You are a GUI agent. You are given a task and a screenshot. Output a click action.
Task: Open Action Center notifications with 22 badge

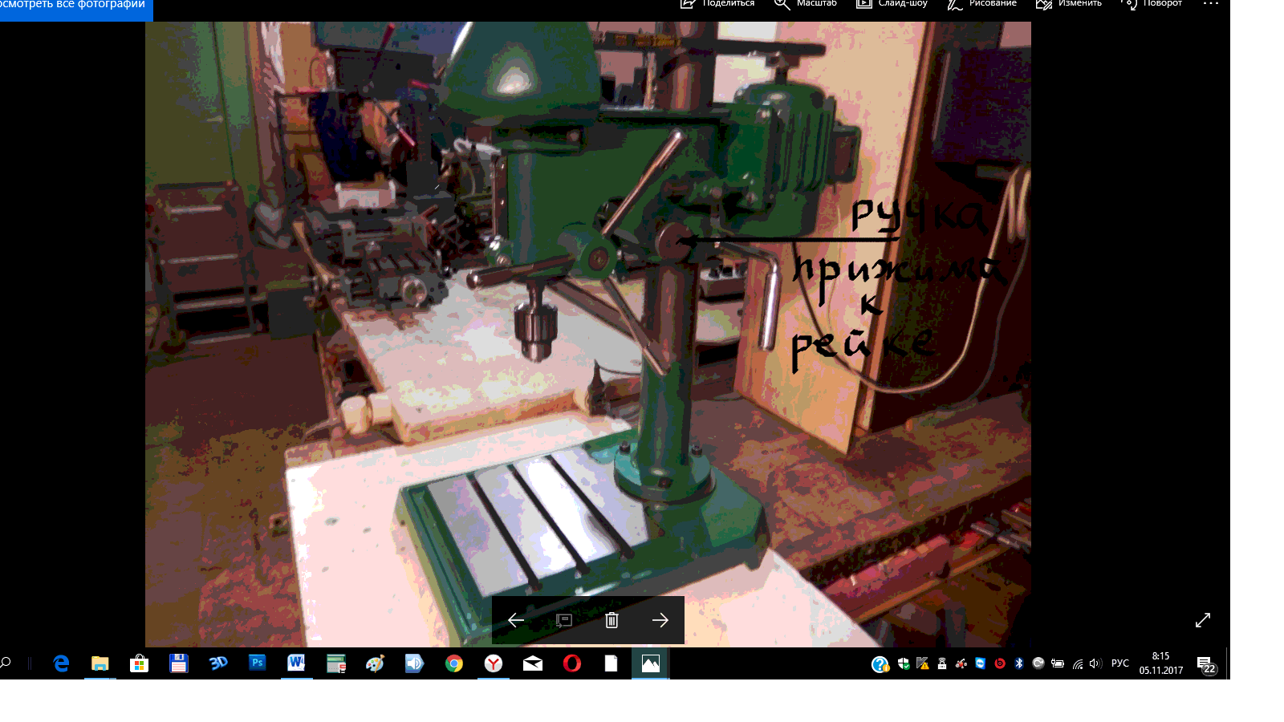click(1205, 664)
